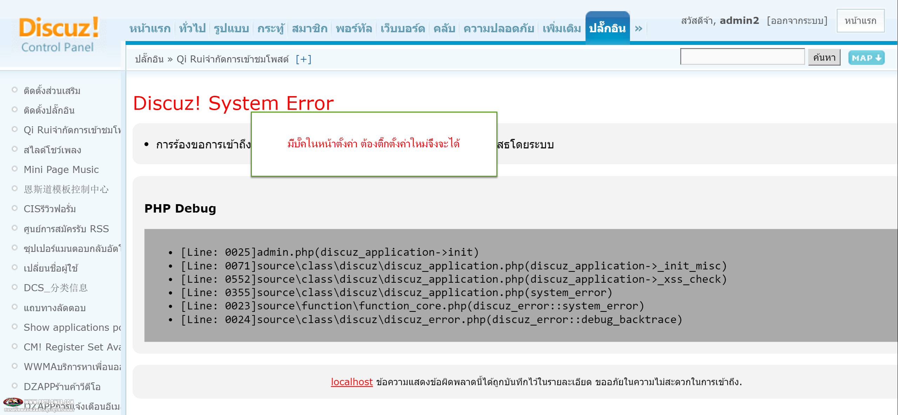This screenshot has width=898, height=415.
Task: Open ติดตั้งปลั๊กอิน in sidebar
Action: 49,110
